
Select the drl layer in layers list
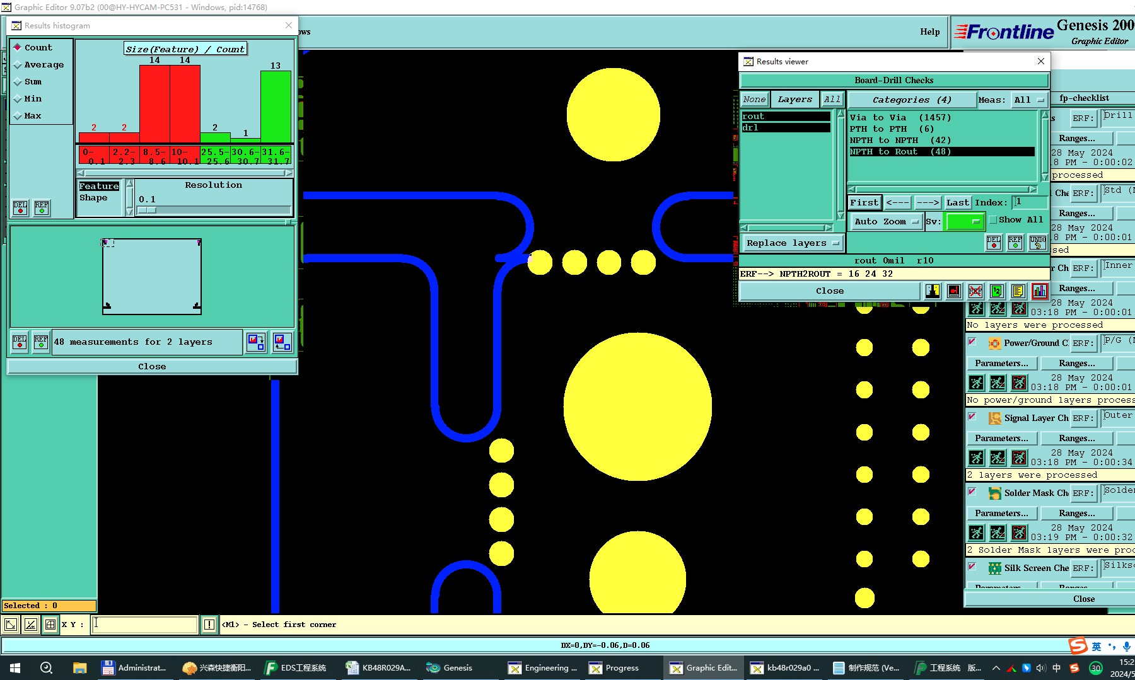click(786, 127)
